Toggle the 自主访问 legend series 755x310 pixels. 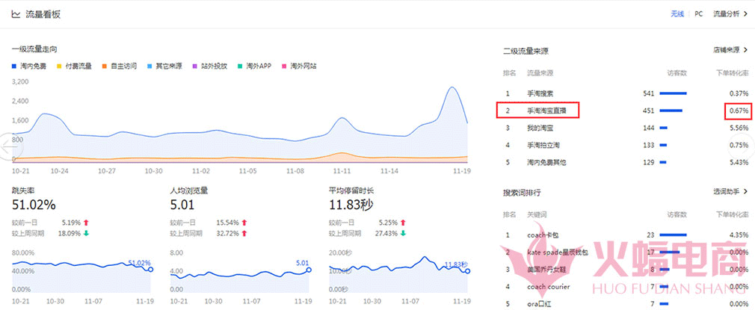point(105,66)
